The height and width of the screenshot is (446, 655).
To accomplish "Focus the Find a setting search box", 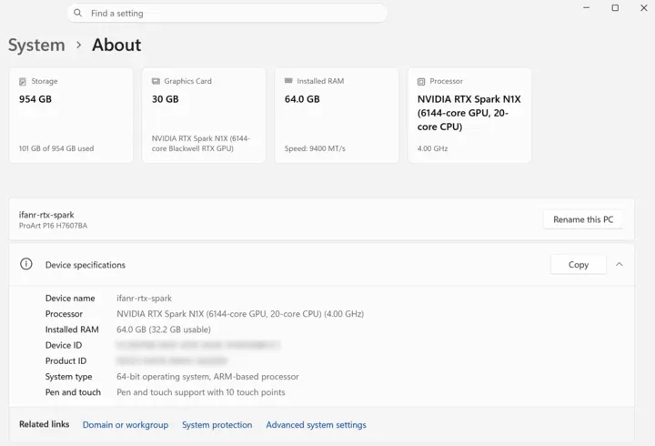I will tap(227, 13).
